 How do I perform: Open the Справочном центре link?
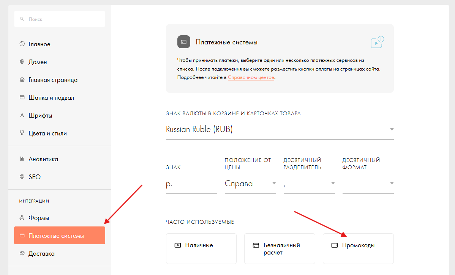point(251,77)
